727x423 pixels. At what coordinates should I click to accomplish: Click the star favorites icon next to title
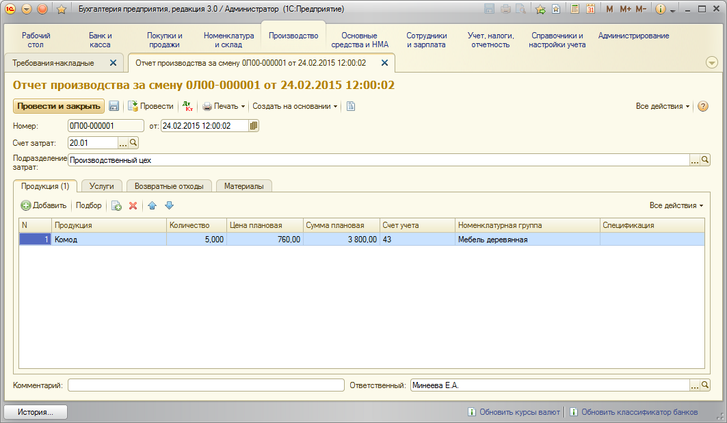point(61,9)
